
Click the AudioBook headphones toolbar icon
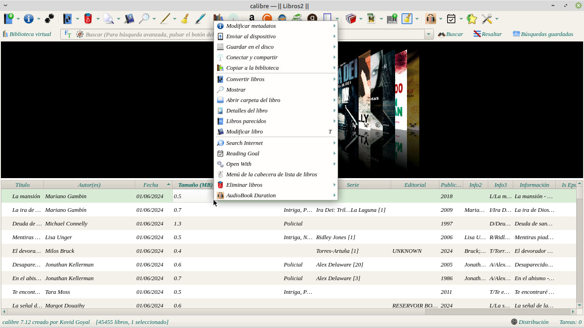click(431, 19)
